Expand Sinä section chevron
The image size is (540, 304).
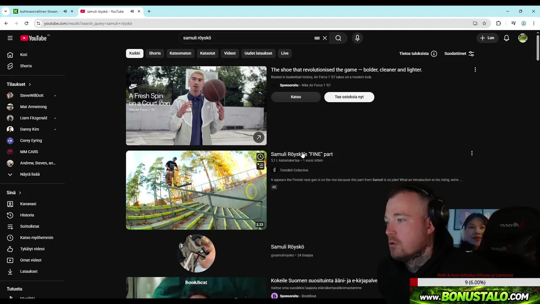pyautogui.click(x=19, y=193)
